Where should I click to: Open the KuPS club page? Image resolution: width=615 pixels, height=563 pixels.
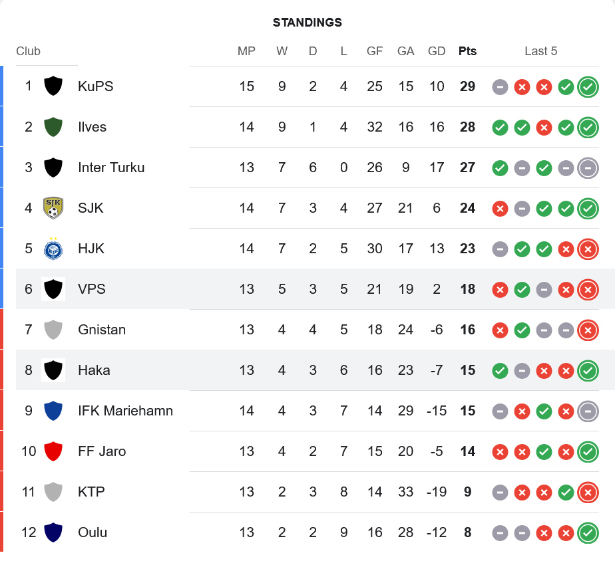click(95, 86)
